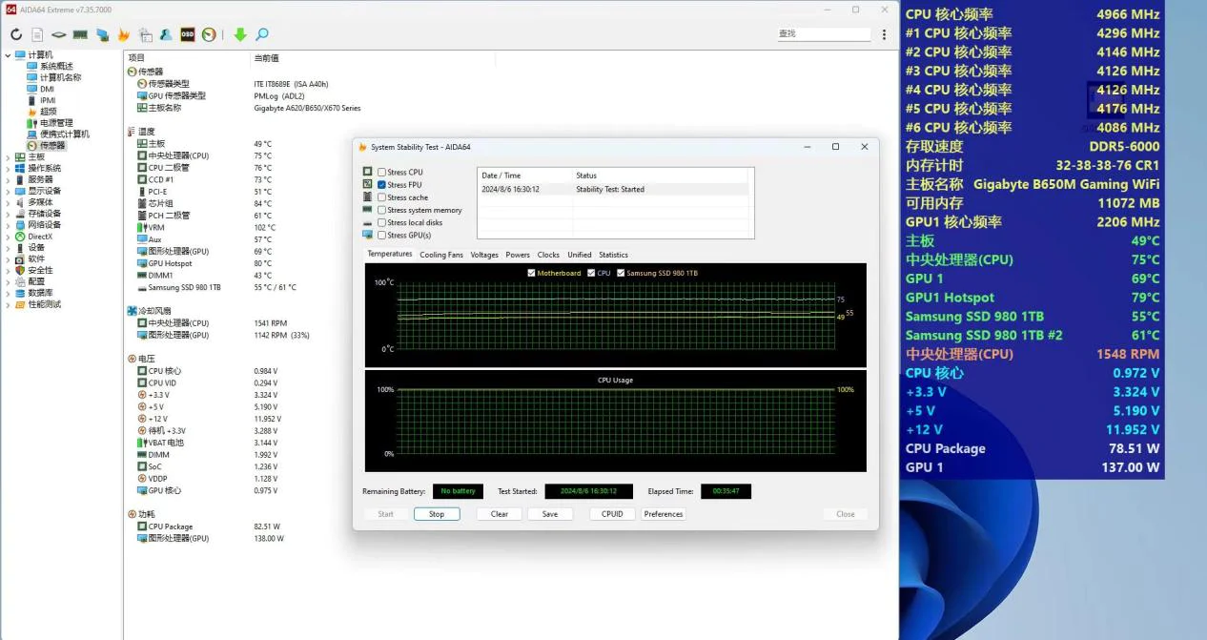Viewport: 1207px width, 640px height.
Task: Expand the DirectX tree node
Action: tap(9, 237)
